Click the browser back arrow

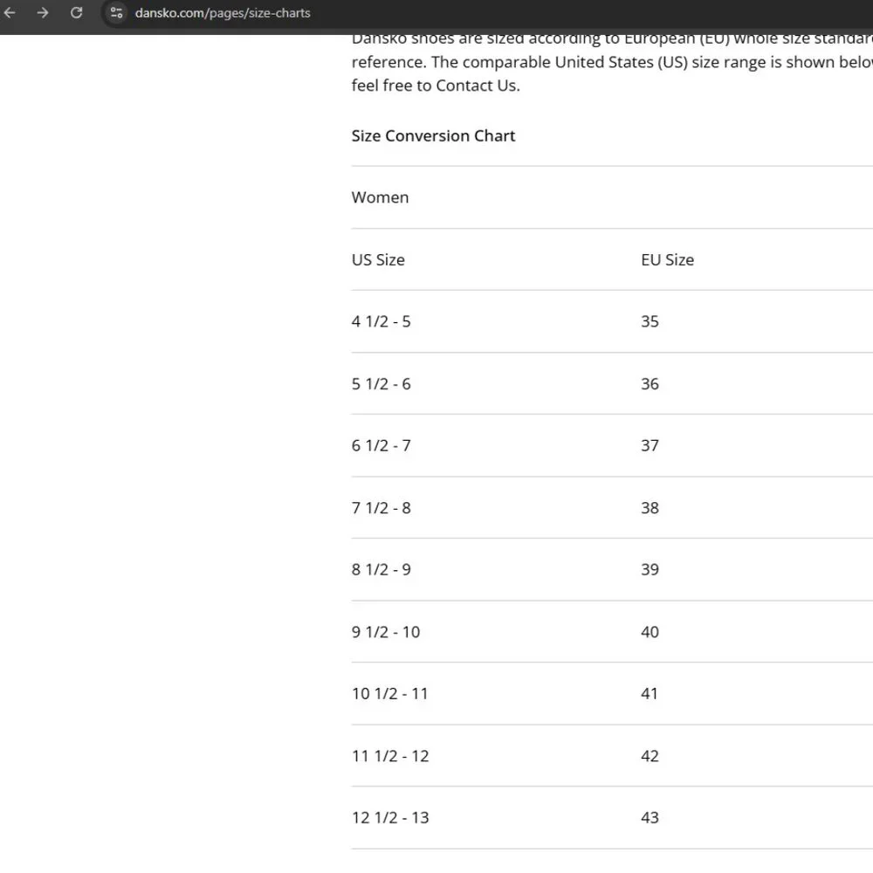pyautogui.click(x=10, y=13)
